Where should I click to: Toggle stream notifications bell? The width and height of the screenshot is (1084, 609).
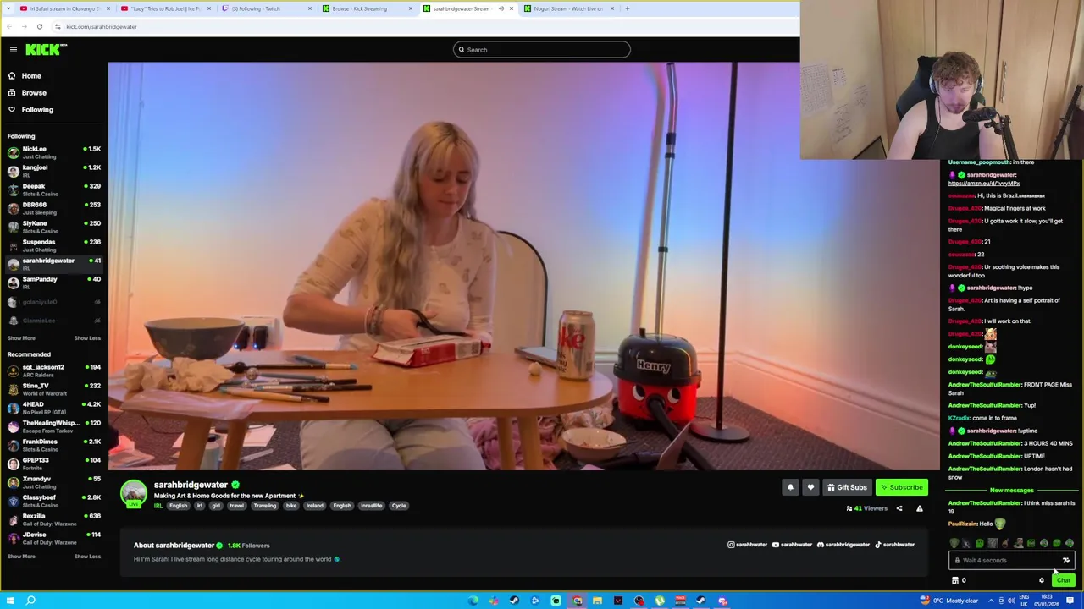790,487
